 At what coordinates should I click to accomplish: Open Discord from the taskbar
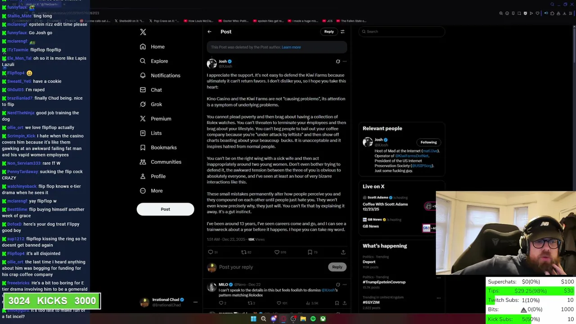click(x=273, y=319)
